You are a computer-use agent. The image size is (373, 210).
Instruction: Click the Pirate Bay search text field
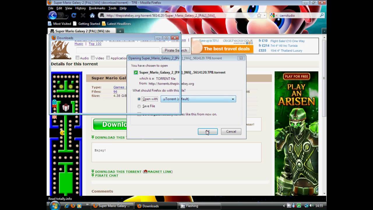[118, 50]
